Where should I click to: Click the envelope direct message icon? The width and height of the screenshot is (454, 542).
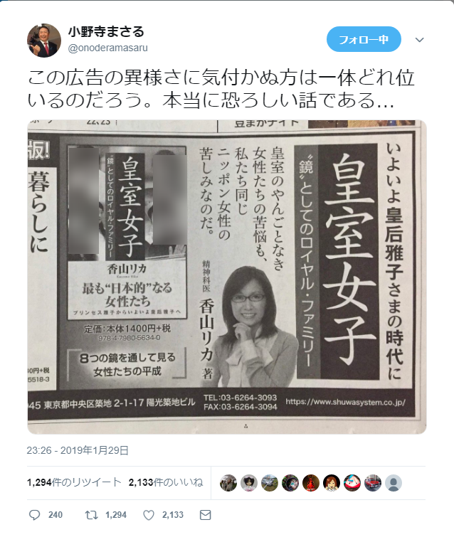pos(206,515)
